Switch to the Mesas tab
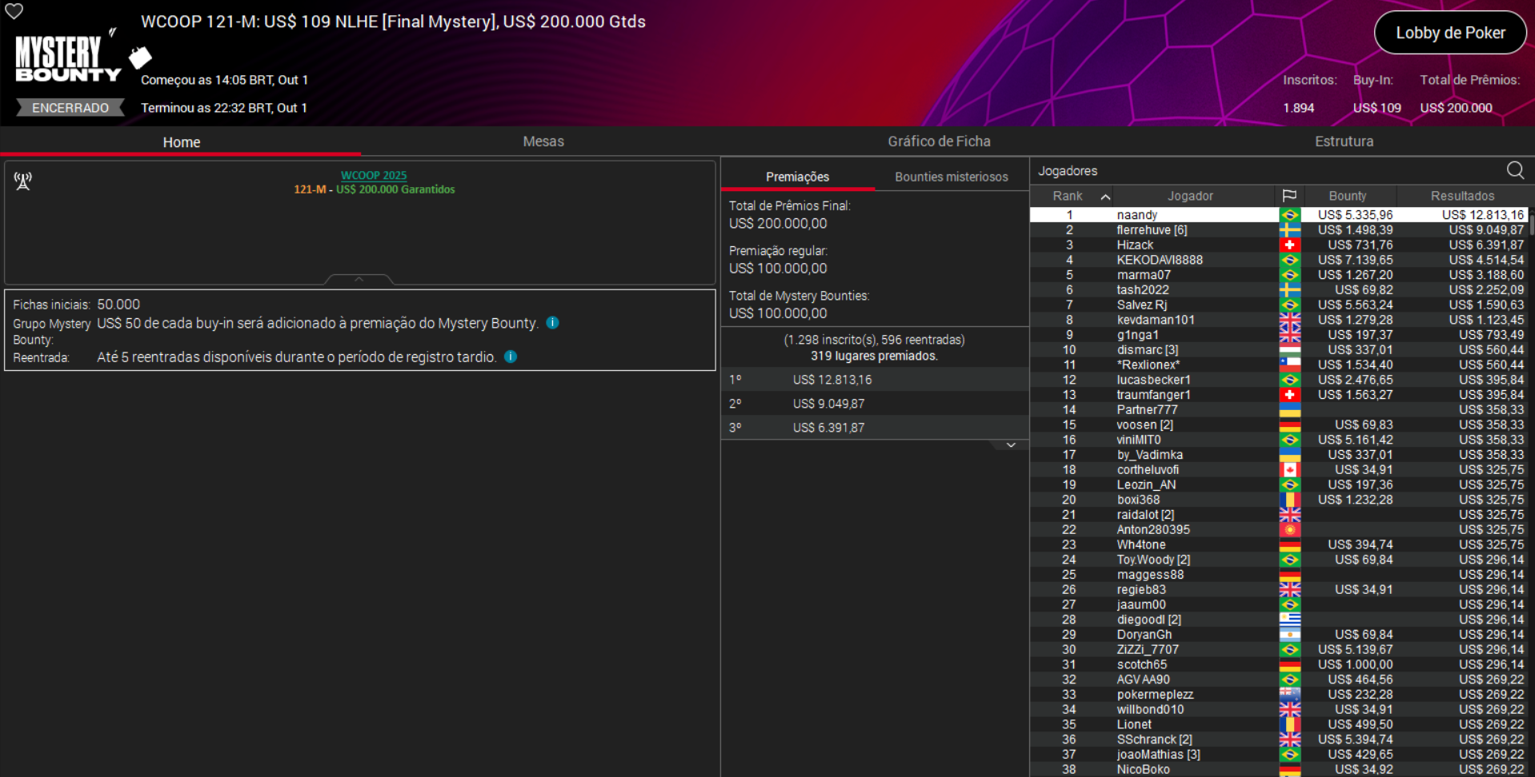This screenshot has width=1535, height=777. pyautogui.click(x=543, y=141)
